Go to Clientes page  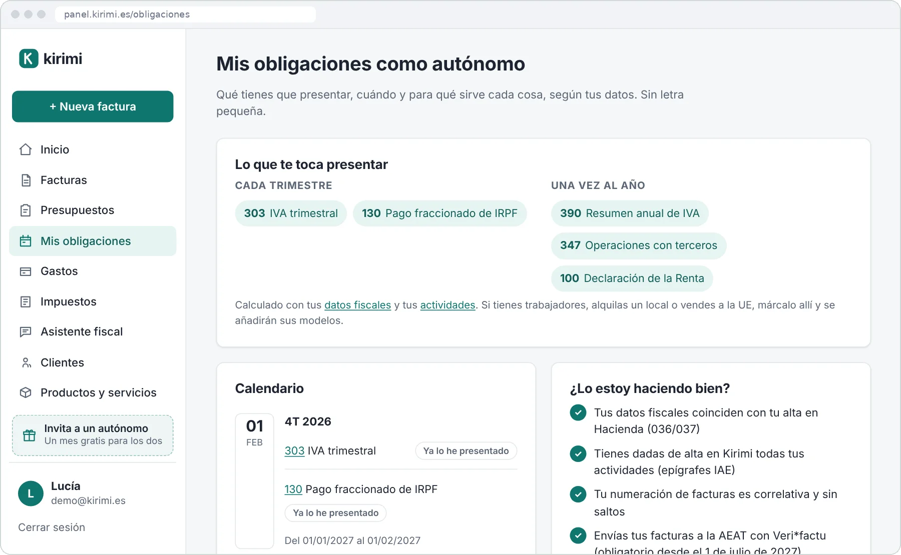pyautogui.click(x=93, y=362)
